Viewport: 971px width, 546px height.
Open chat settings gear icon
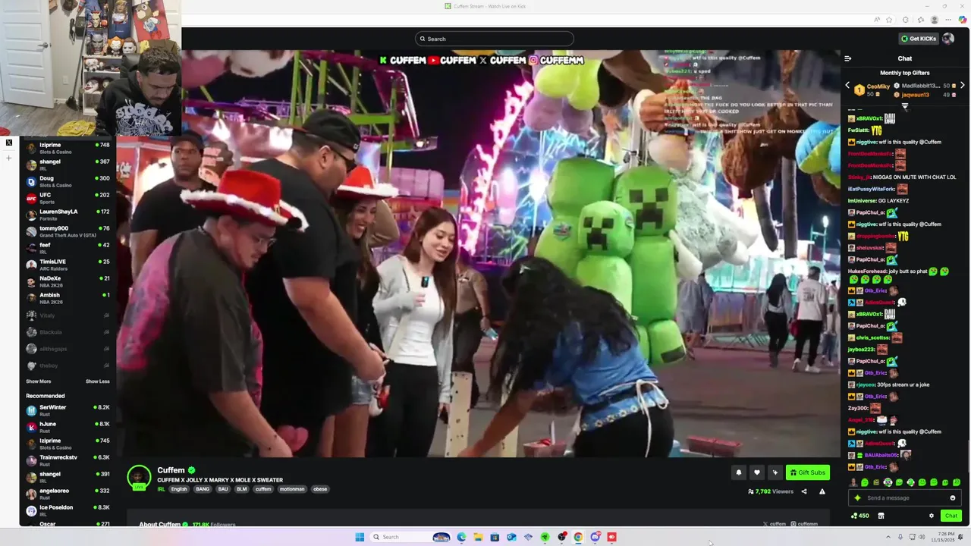(x=932, y=516)
